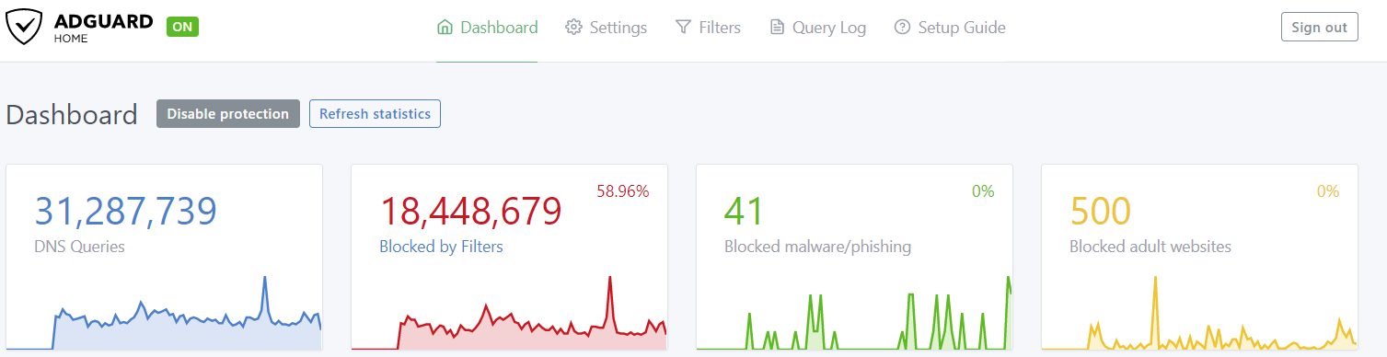Open the Blocked by Filters link
Viewport: 1387px width, 357px height.
pos(441,247)
